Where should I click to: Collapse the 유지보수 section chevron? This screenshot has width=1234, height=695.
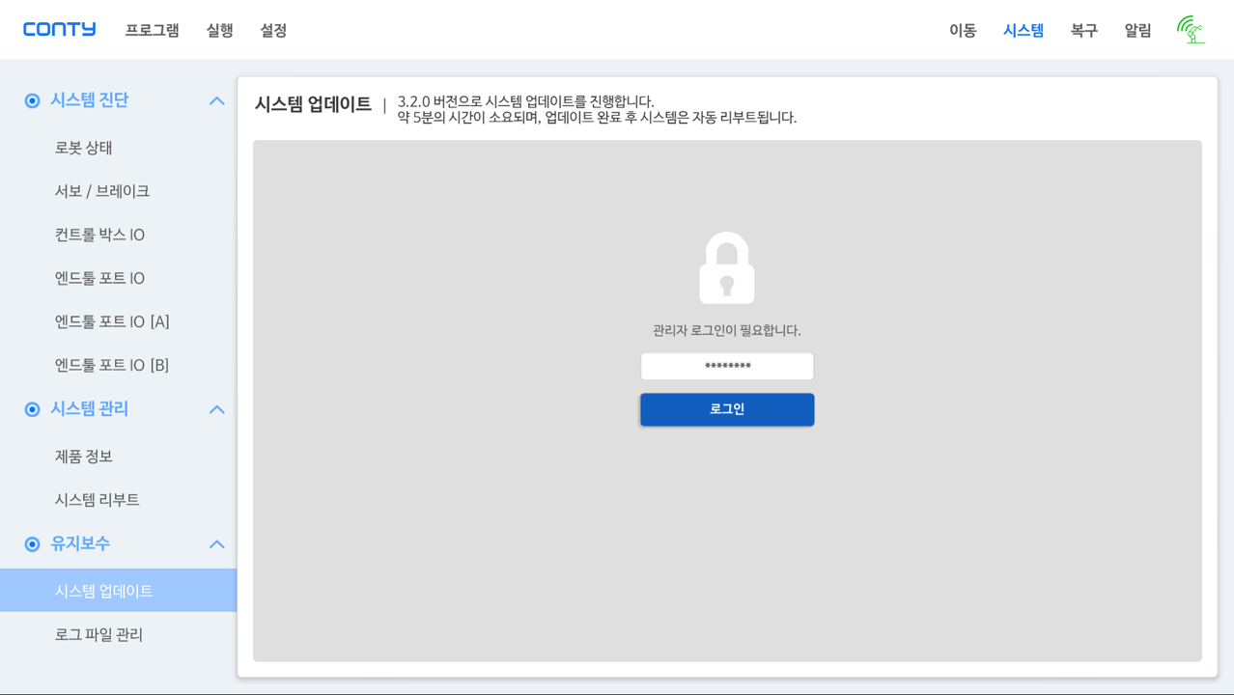click(x=217, y=545)
